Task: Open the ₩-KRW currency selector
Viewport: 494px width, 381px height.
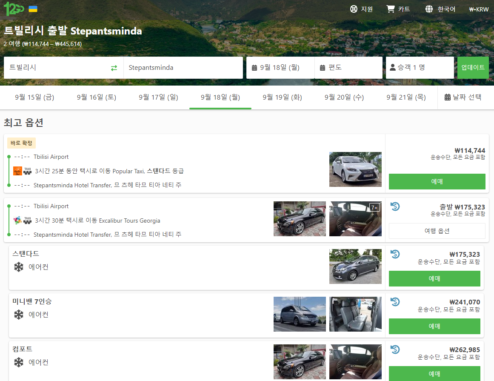Action: pyautogui.click(x=479, y=9)
